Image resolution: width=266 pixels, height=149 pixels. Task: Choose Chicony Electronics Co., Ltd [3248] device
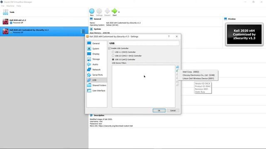click(x=198, y=75)
